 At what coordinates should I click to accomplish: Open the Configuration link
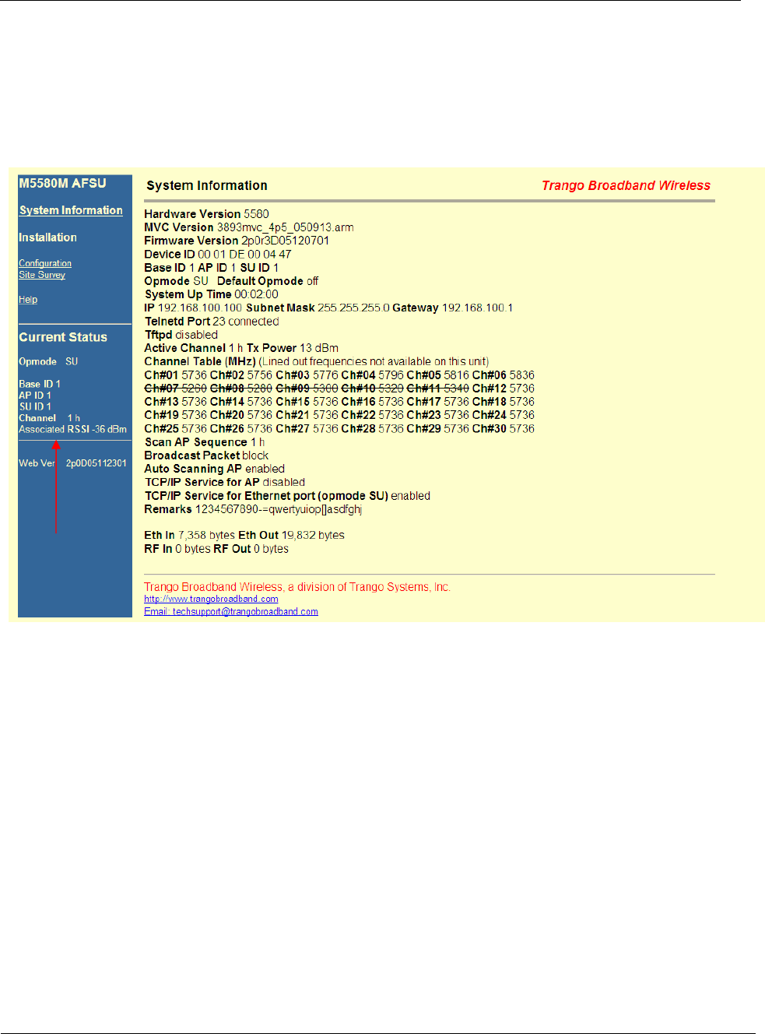pos(45,263)
